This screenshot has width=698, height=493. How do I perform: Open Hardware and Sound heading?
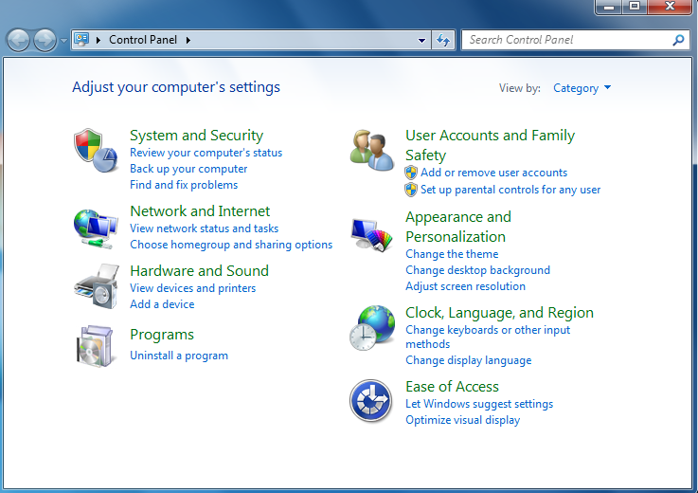coord(199,271)
